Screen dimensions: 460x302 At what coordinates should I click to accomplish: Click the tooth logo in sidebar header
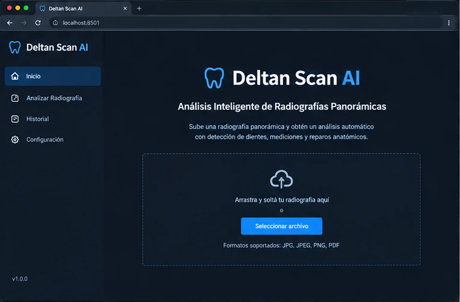pyautogui.click(x=15, y=47)
